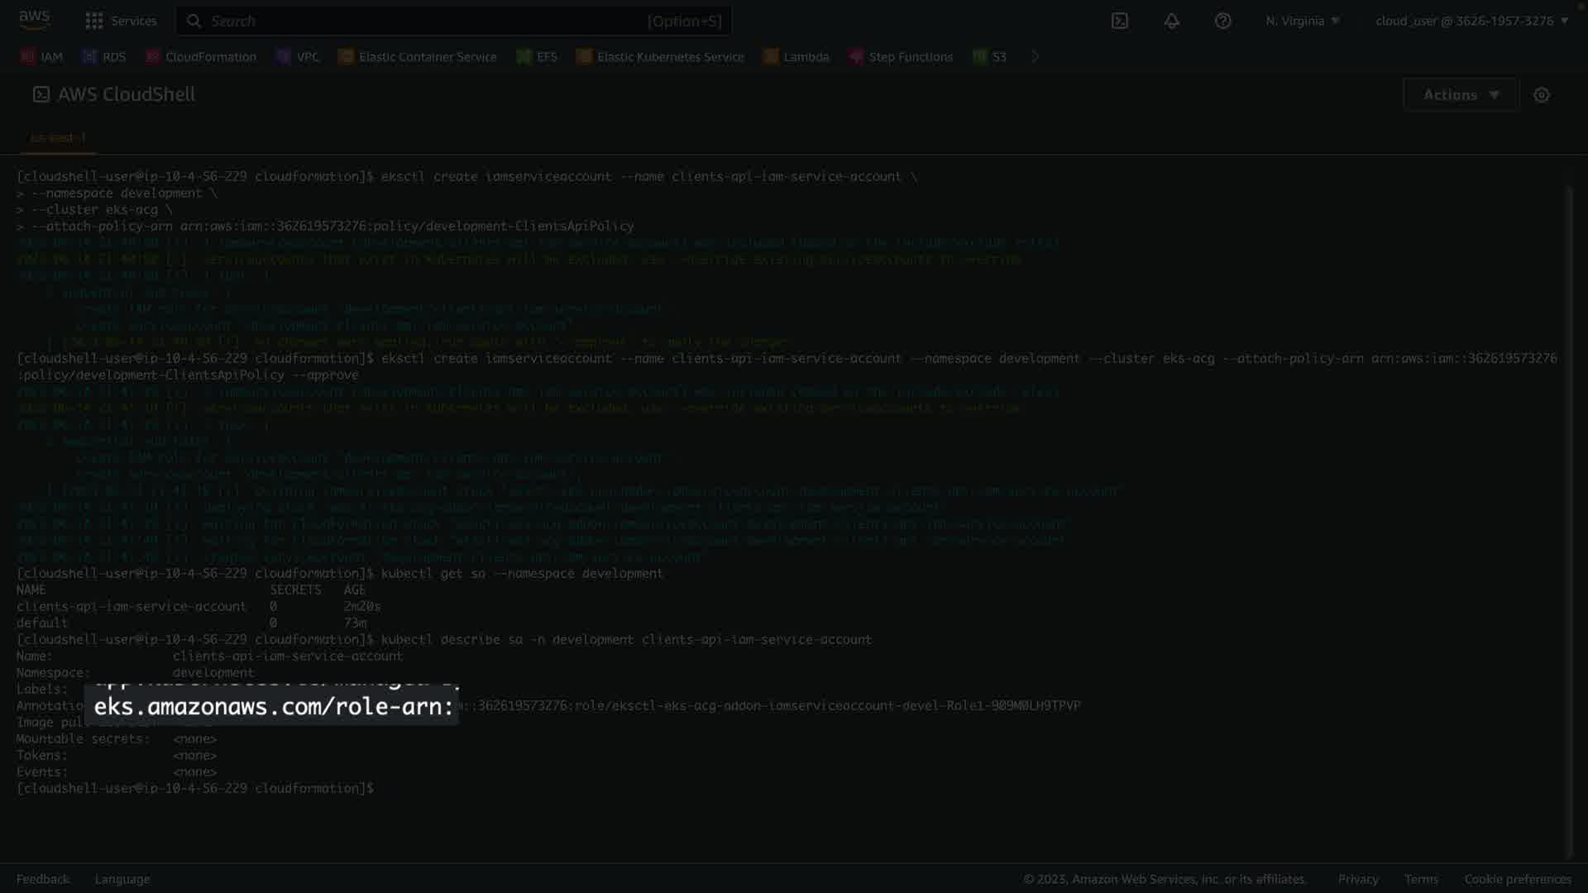Viewport: 1588px width, 893px height.
Task: Select the us-east-1 terminal tab
Action: [58, 138]
